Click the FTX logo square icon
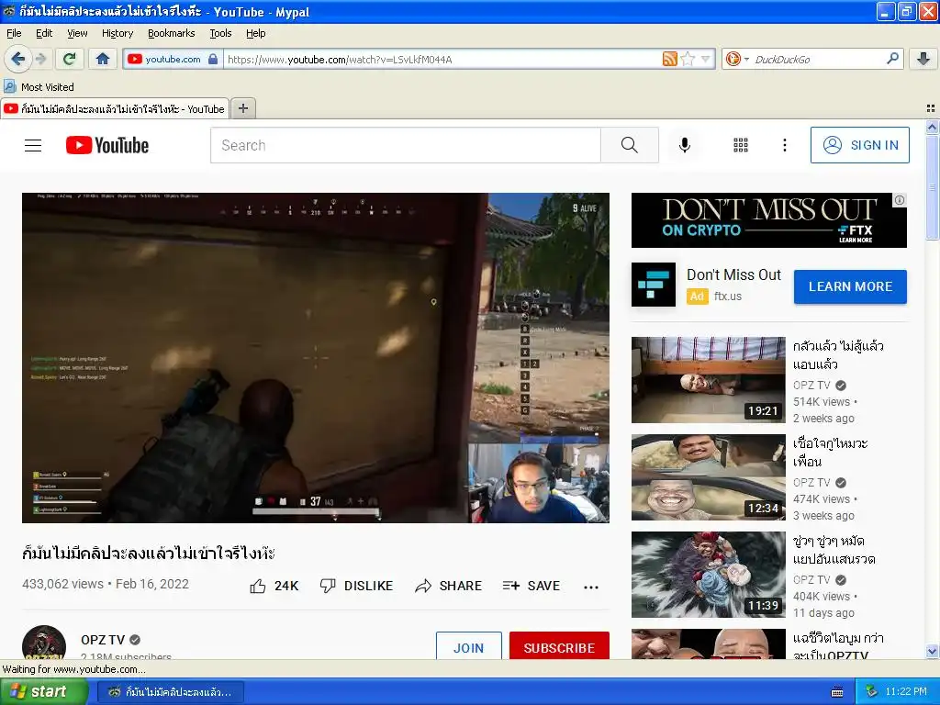940x705 pixels. pos(654,285)
